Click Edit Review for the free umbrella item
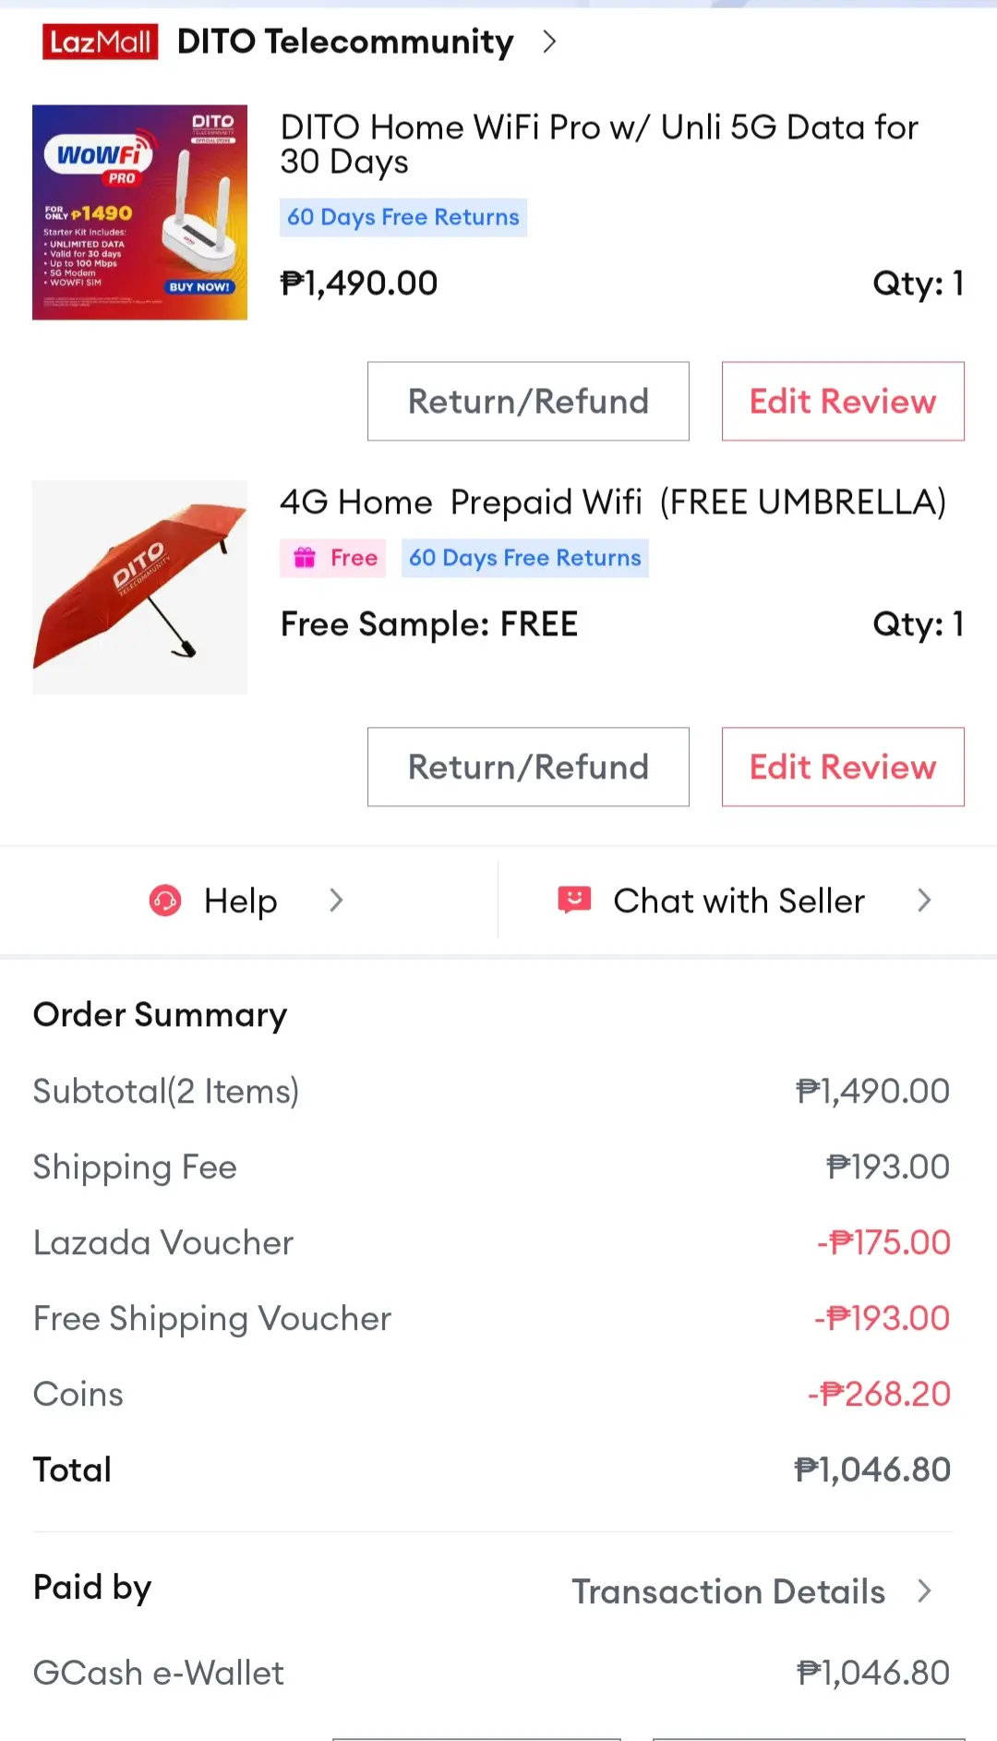 pyautogui.click(x=843, y=767)
